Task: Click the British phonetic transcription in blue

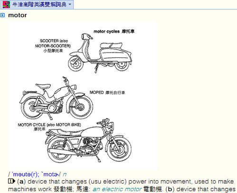Action: click(x=26, y=175)
